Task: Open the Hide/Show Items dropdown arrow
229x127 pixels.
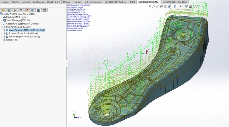Action: click(x=183, y=6)
